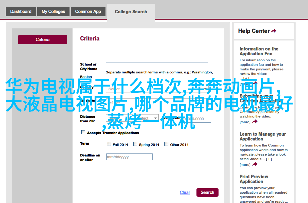The height and width of the screenshot is (203, 308).
Task: Click the Help Center arrow icon
Action: coord(274,31)
